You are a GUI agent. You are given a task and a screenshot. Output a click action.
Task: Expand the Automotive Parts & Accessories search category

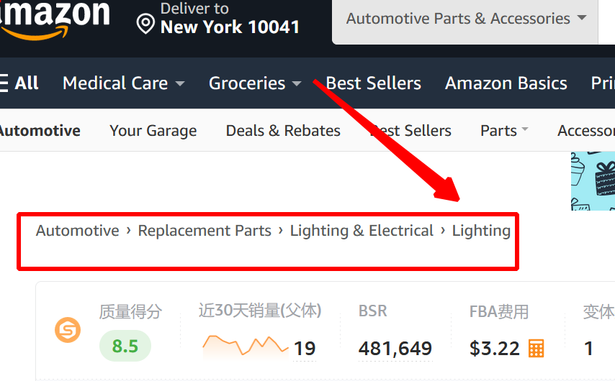pos(465,19)
